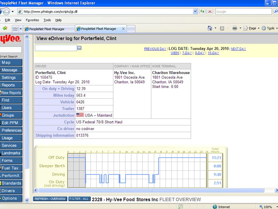
Task: Click the Add to Favorites star icon
Action: click(x=5, y=28)
